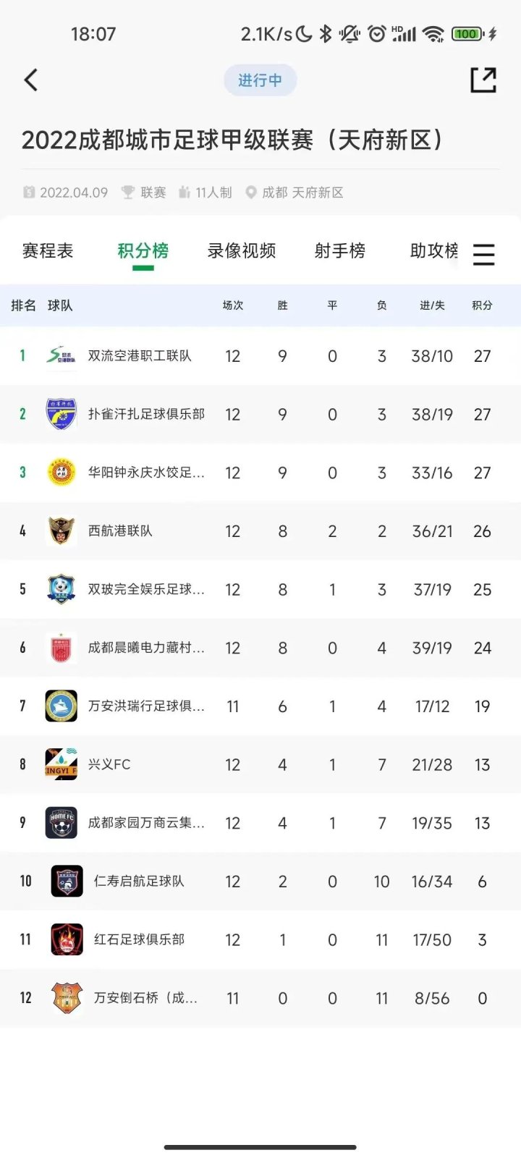Select the 积分榜 tab

click(x=143, y=251)
